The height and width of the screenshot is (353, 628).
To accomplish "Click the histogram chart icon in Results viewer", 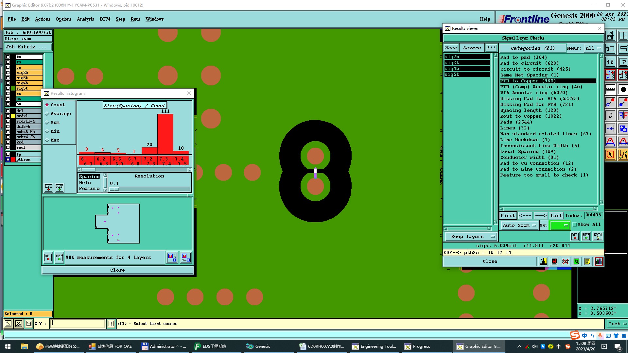I will coord(599,261).
